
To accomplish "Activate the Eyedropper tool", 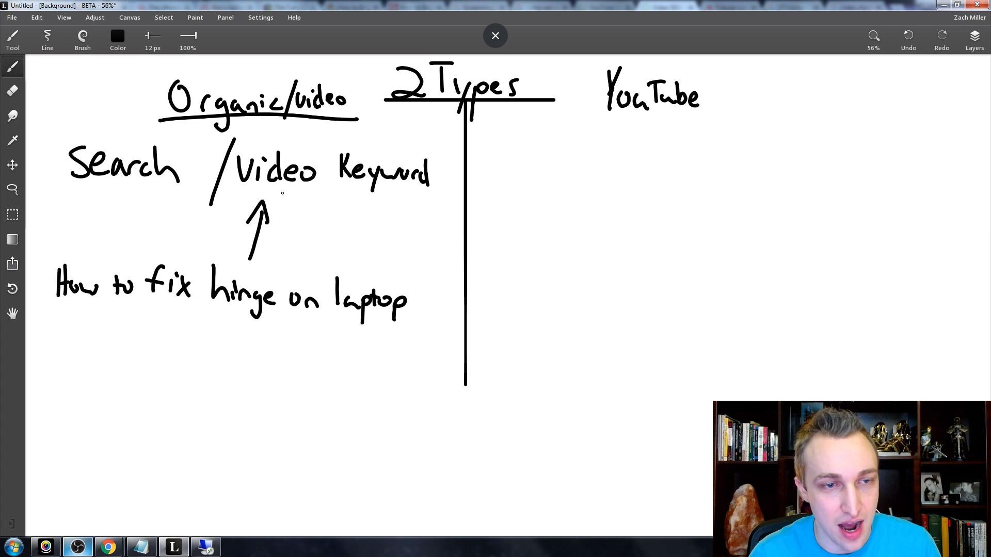I will 12,140.
